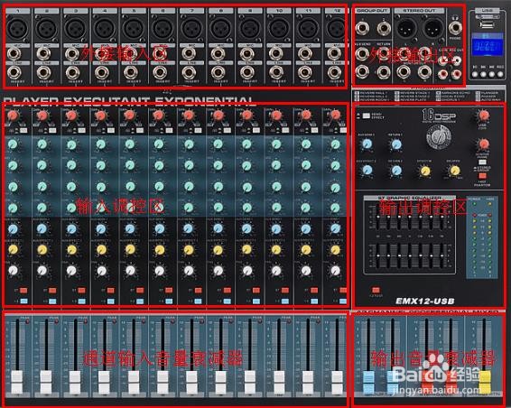Click the channel 10 XLR microphone input

click(279, 28)
